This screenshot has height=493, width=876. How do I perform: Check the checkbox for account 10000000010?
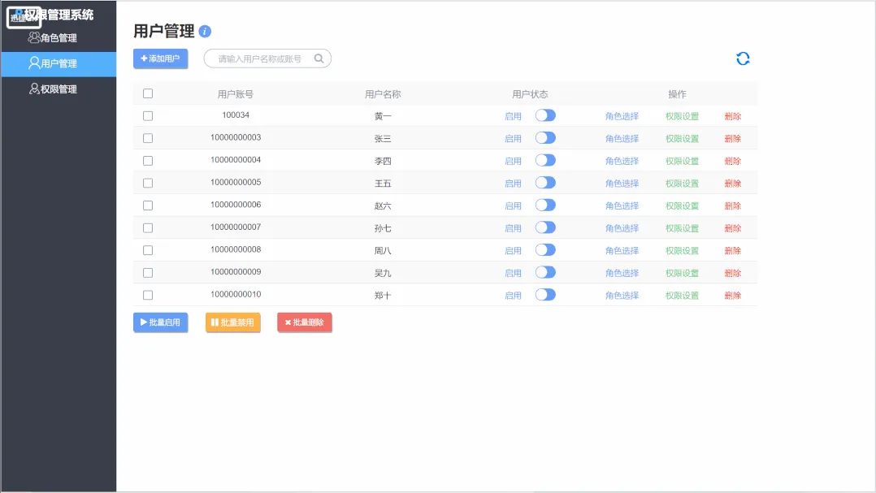(x=148, y=295)
